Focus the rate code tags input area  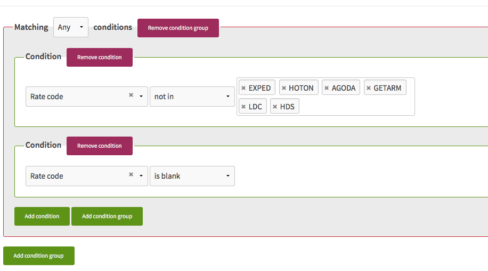[355, 107]
